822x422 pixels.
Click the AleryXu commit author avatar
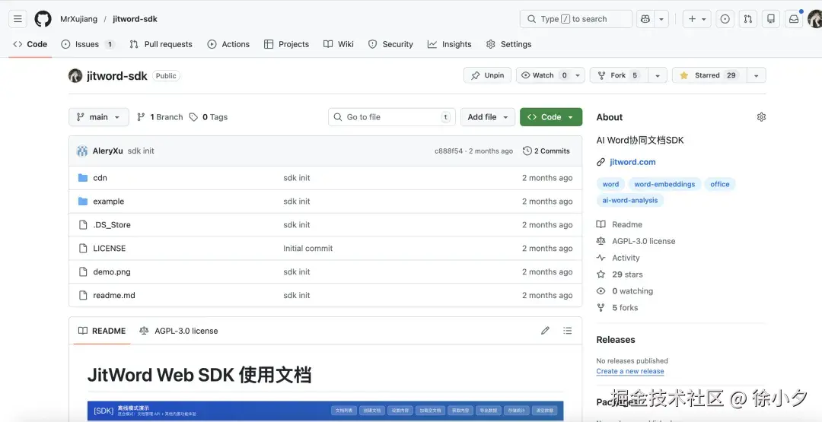[82, 151]
